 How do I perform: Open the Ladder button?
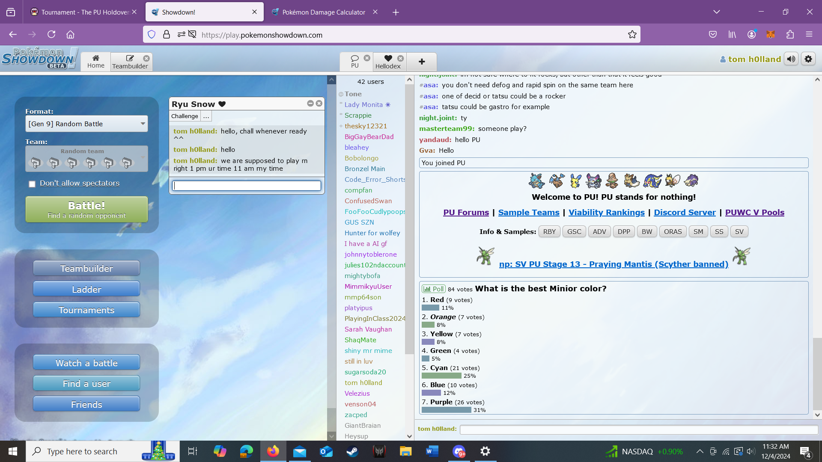pyautogui.click(x=86, y=289)
